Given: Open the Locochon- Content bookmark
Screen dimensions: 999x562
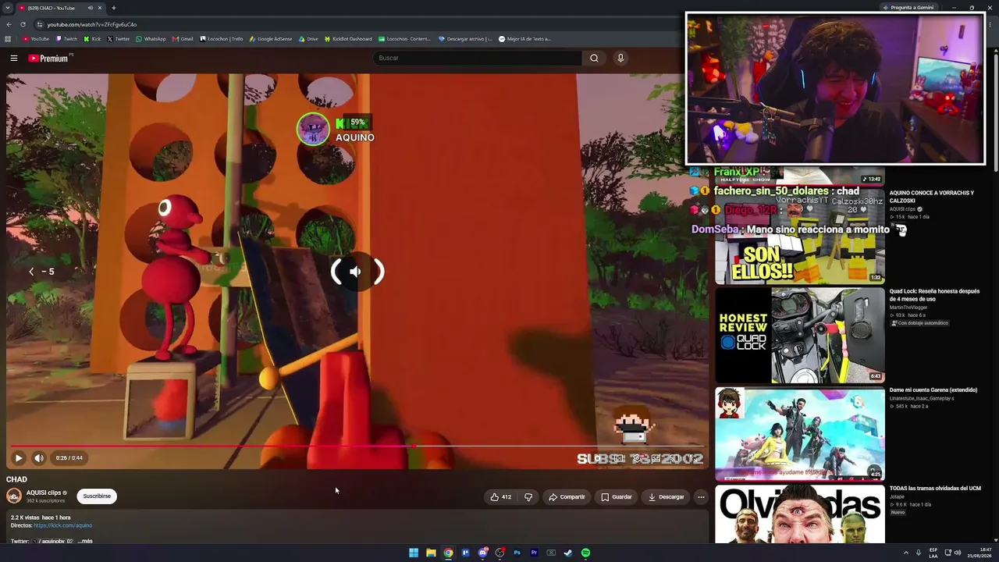Looking at the screenshot, I should tap(404, 38).
